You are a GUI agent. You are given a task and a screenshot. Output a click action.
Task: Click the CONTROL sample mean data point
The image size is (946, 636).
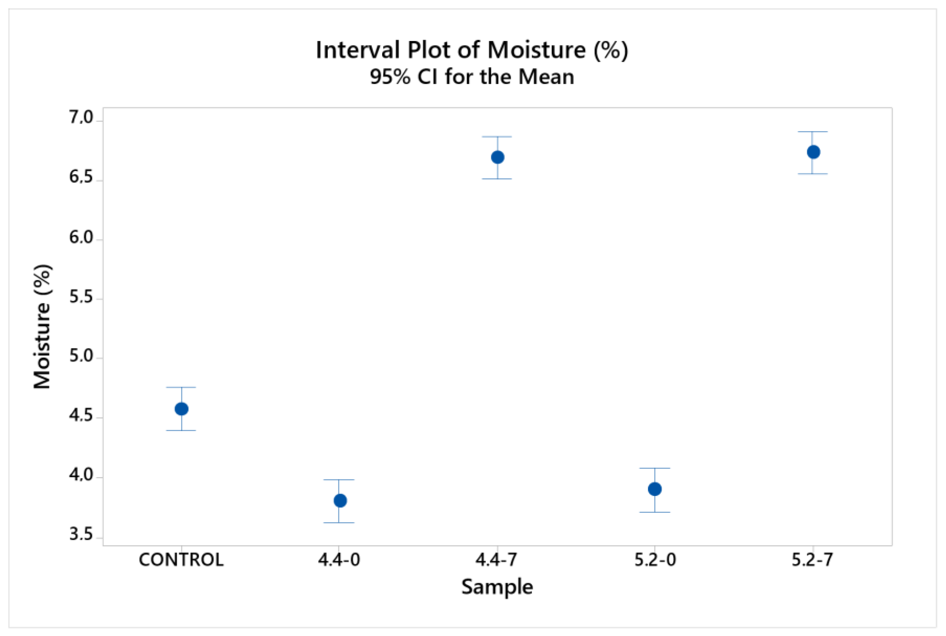click(181, 409)
